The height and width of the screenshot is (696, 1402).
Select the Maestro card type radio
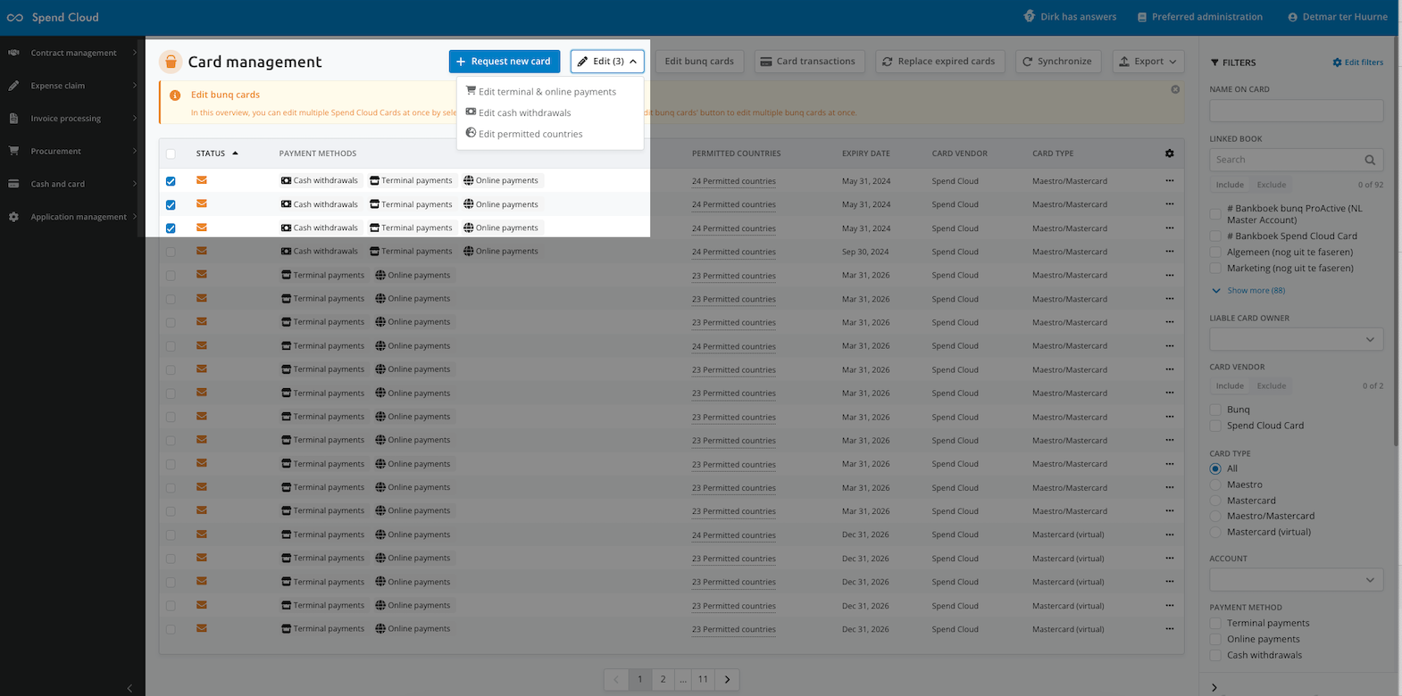[x=1215, y=485]
